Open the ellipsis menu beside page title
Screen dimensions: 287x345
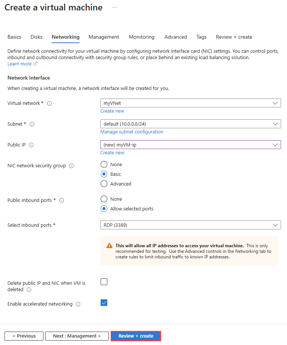114,7
